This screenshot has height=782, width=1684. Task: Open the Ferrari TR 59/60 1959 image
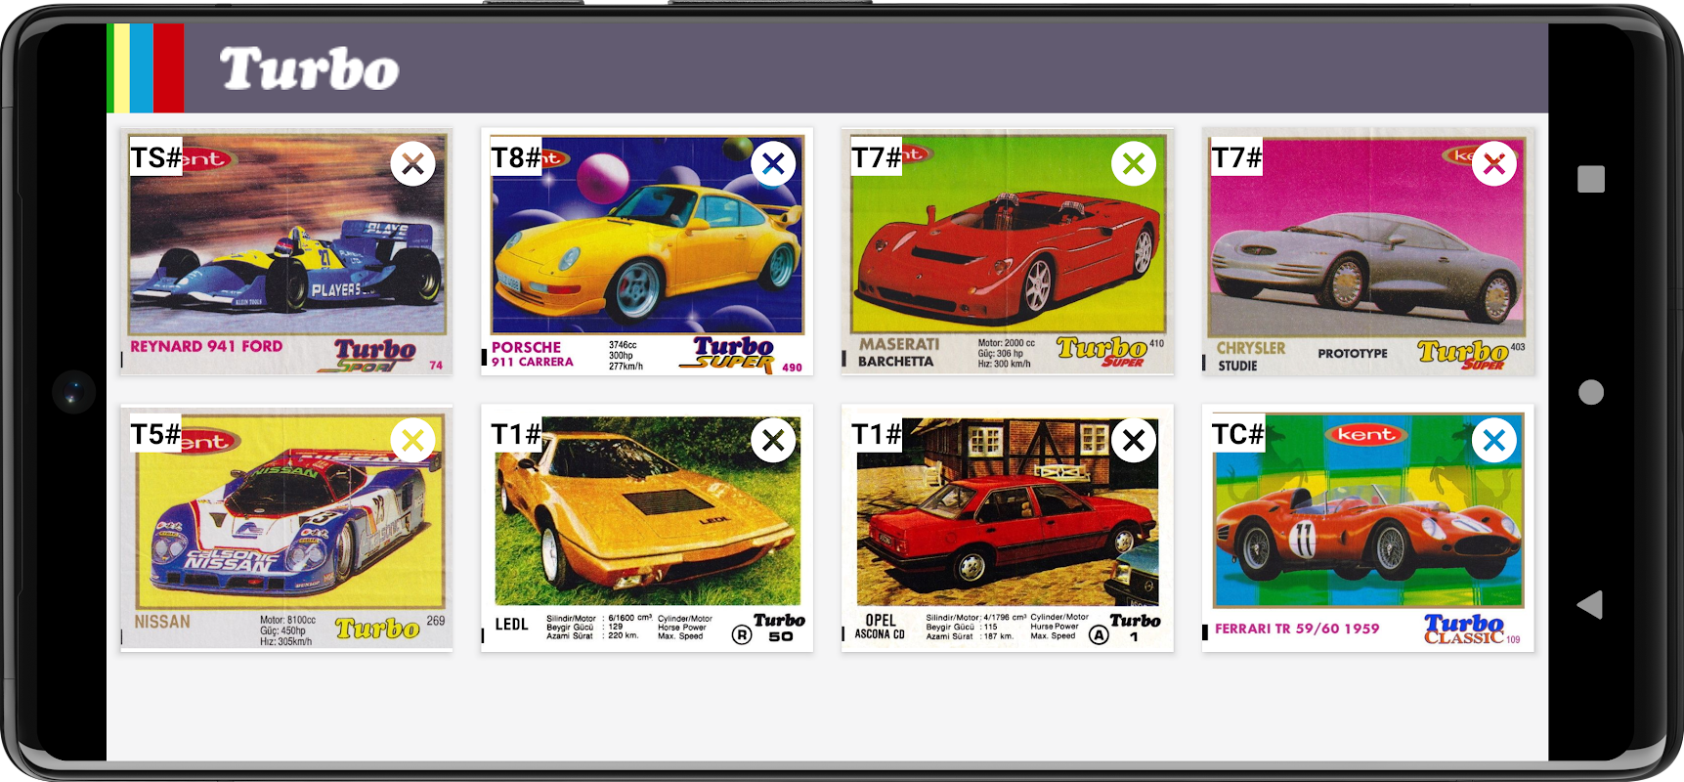[x=1368, y=528]
